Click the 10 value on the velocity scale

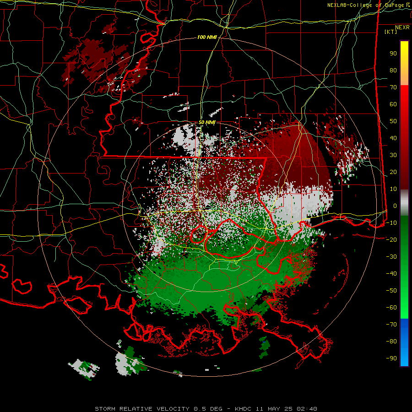click(393, 189)
